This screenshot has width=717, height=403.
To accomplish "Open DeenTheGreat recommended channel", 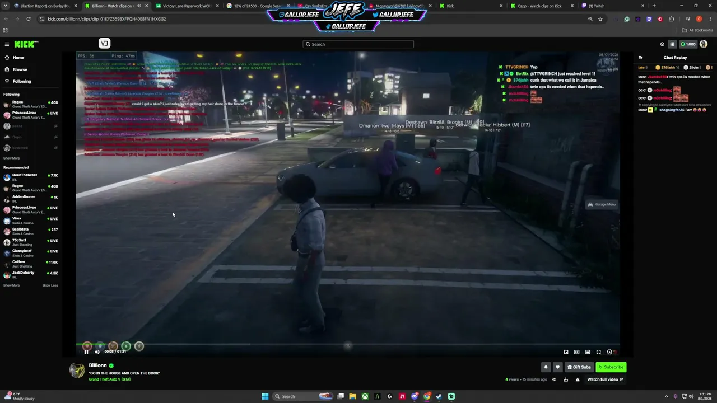I will [x=31, y=177].
